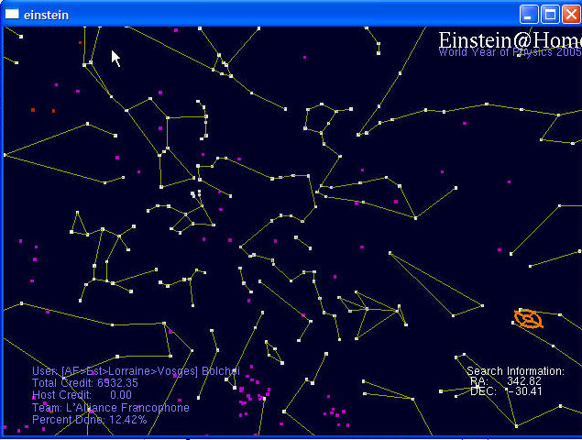This screenshot has height=440, width=582.
Task: Click the Team L'Alliance Francophone text
Action: 110,407
